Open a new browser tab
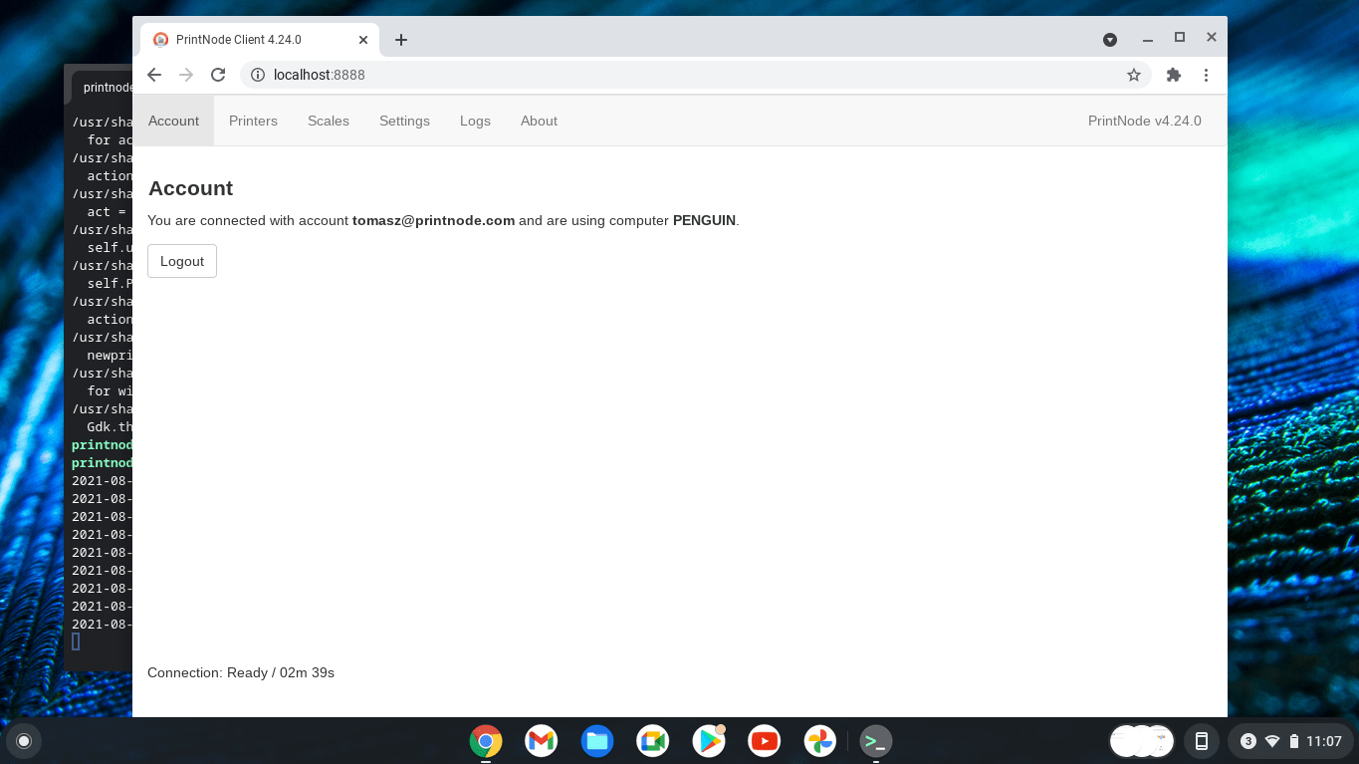Viewport: 1359px width, 764px height. pyautogui.click(x=401, y=40)
